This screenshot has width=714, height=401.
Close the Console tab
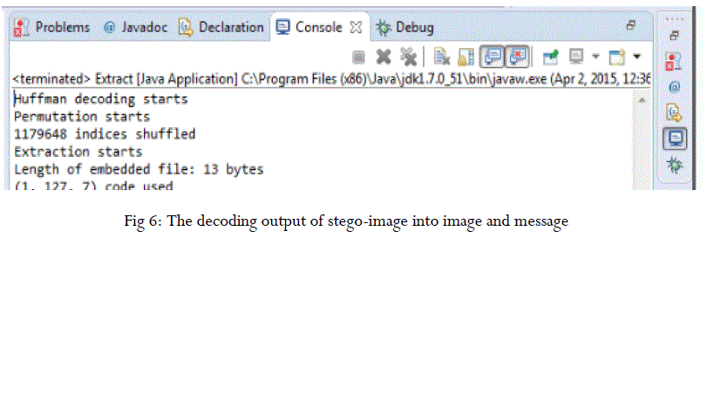click(x=356, y=27)
